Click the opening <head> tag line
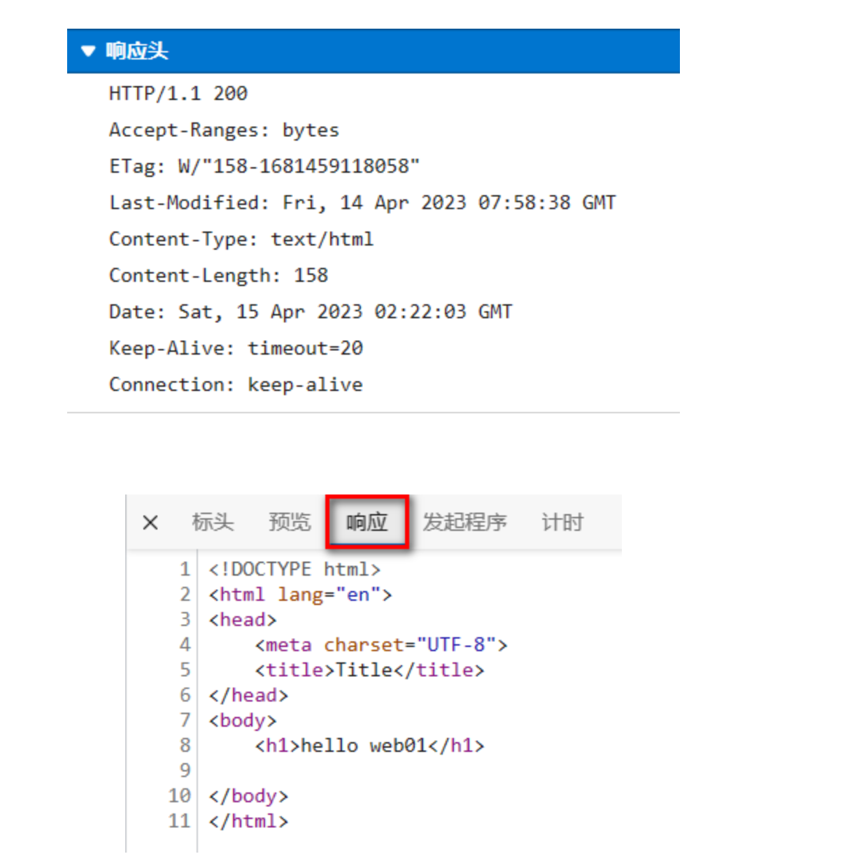 coord(243,620)
